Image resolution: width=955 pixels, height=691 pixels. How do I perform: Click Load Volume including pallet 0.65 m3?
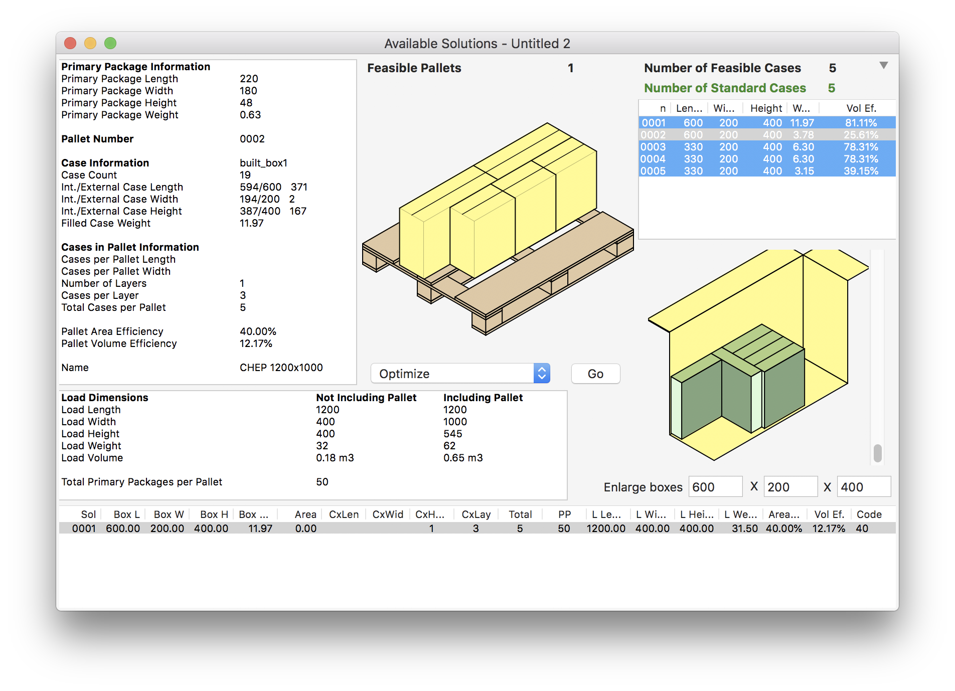(x=463, y=458)
